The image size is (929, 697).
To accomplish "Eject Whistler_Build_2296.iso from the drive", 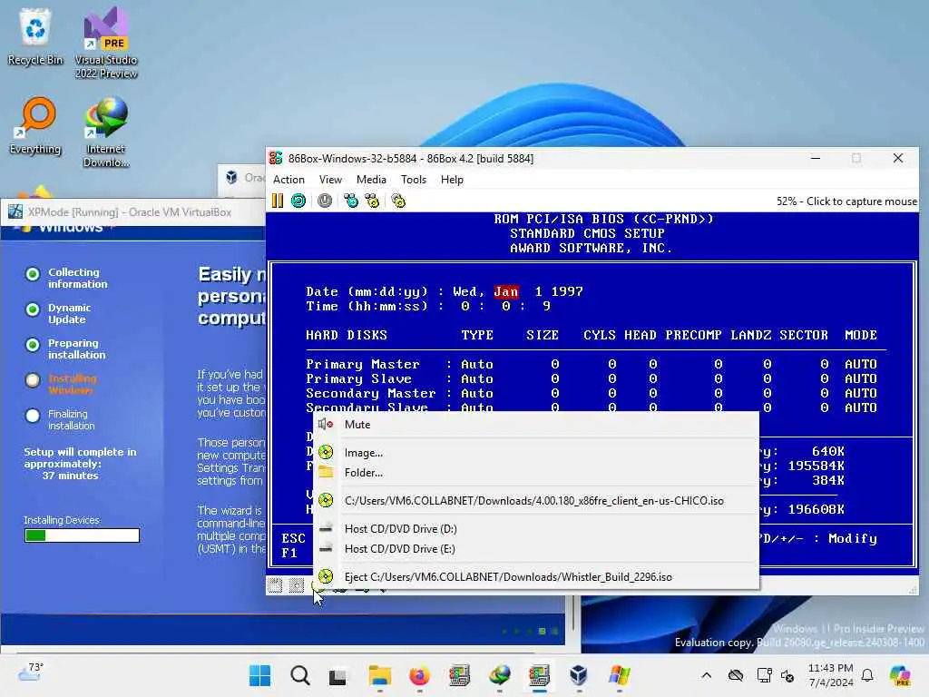I will (x=535, y=576).
